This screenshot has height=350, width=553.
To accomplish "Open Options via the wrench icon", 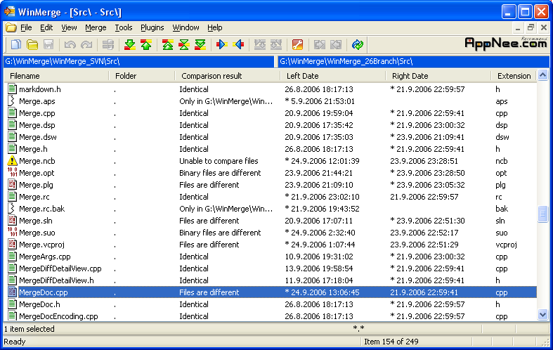I will tap(298, 44).
